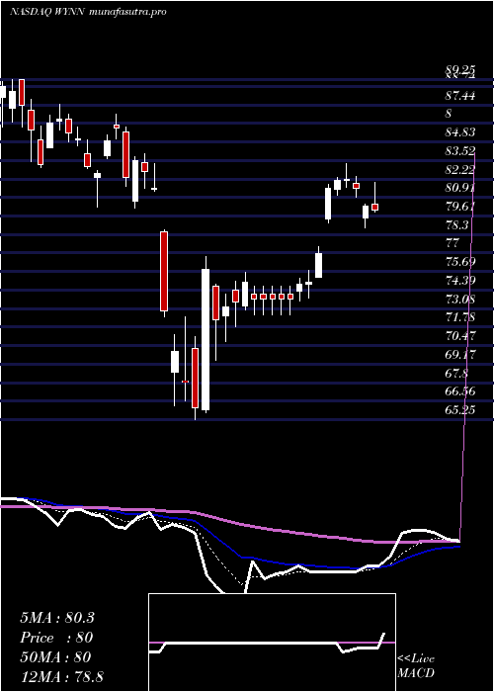Click the 74.39 price axis label

tap(460, 280)
